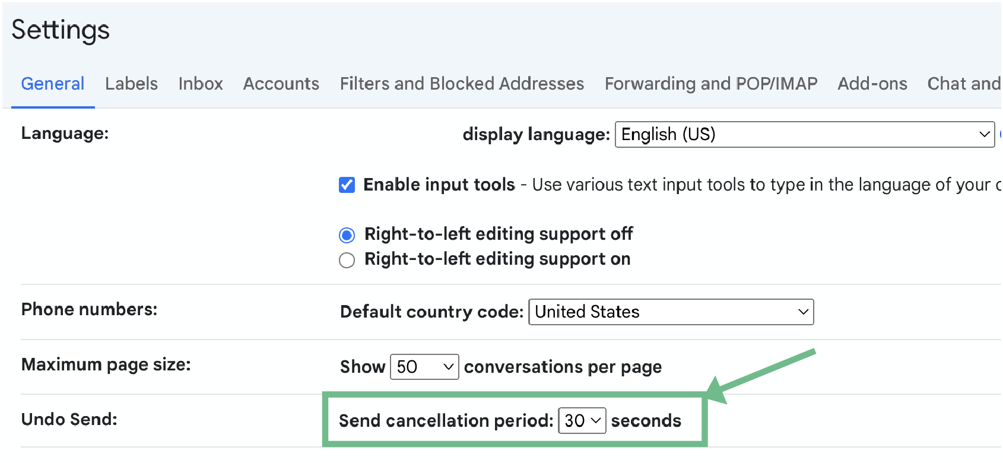The width and height of the screenshot is (1003, 463).
Task: Open the Inbox settings tab
Action: (201, 84)
